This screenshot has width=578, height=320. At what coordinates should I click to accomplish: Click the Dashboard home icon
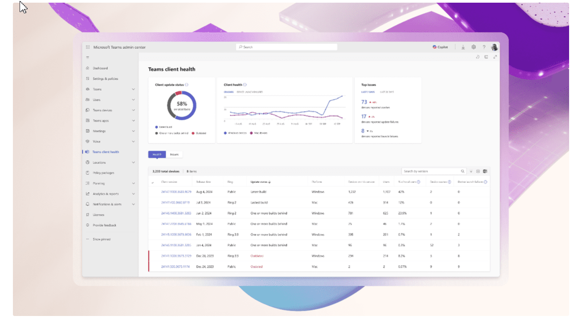click(88, 68)
